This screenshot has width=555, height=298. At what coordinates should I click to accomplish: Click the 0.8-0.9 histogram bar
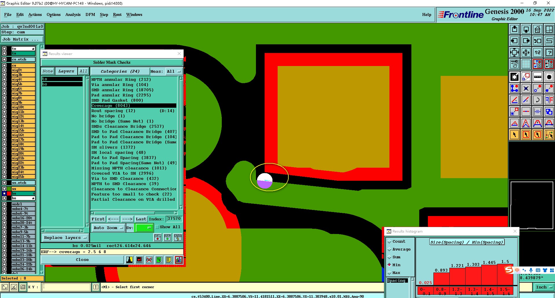point(442,279)
